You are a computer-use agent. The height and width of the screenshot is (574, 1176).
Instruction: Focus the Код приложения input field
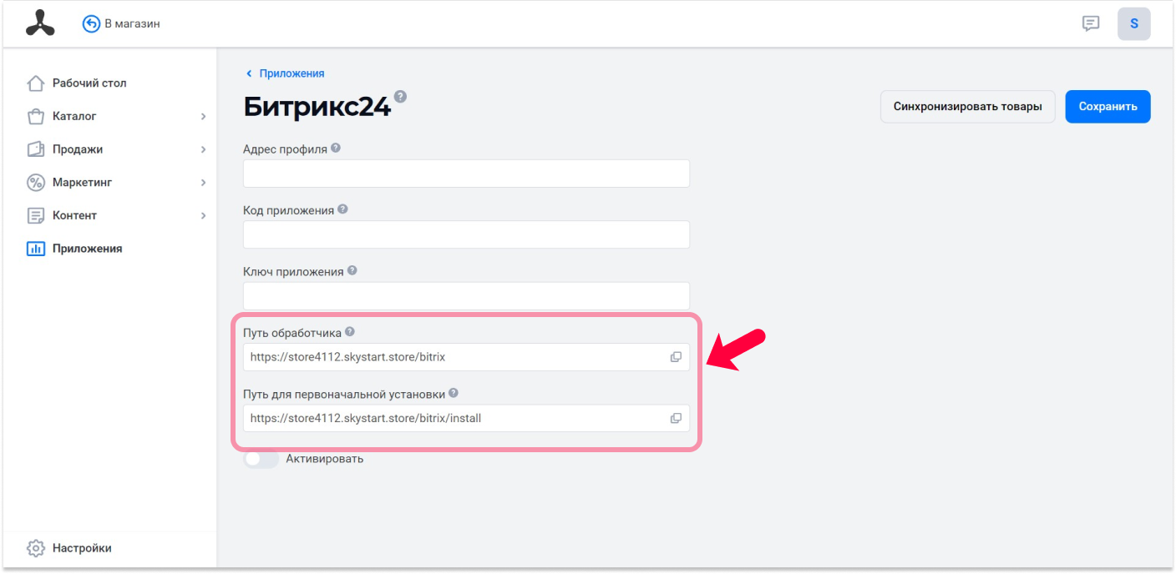[466, 234]
